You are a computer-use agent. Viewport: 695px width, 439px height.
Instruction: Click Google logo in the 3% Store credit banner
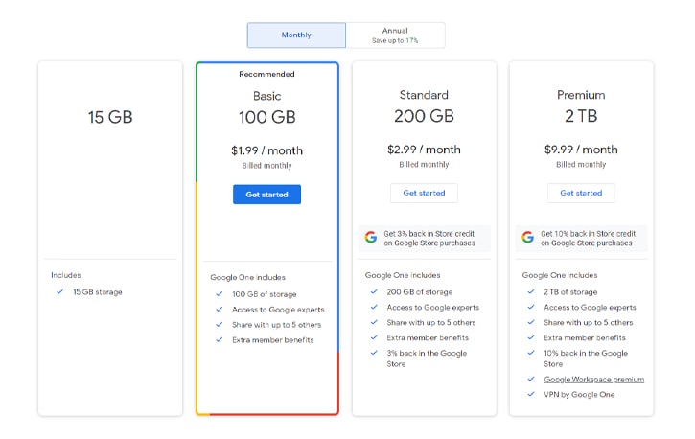pyautogui.click(x=371, y=238)
